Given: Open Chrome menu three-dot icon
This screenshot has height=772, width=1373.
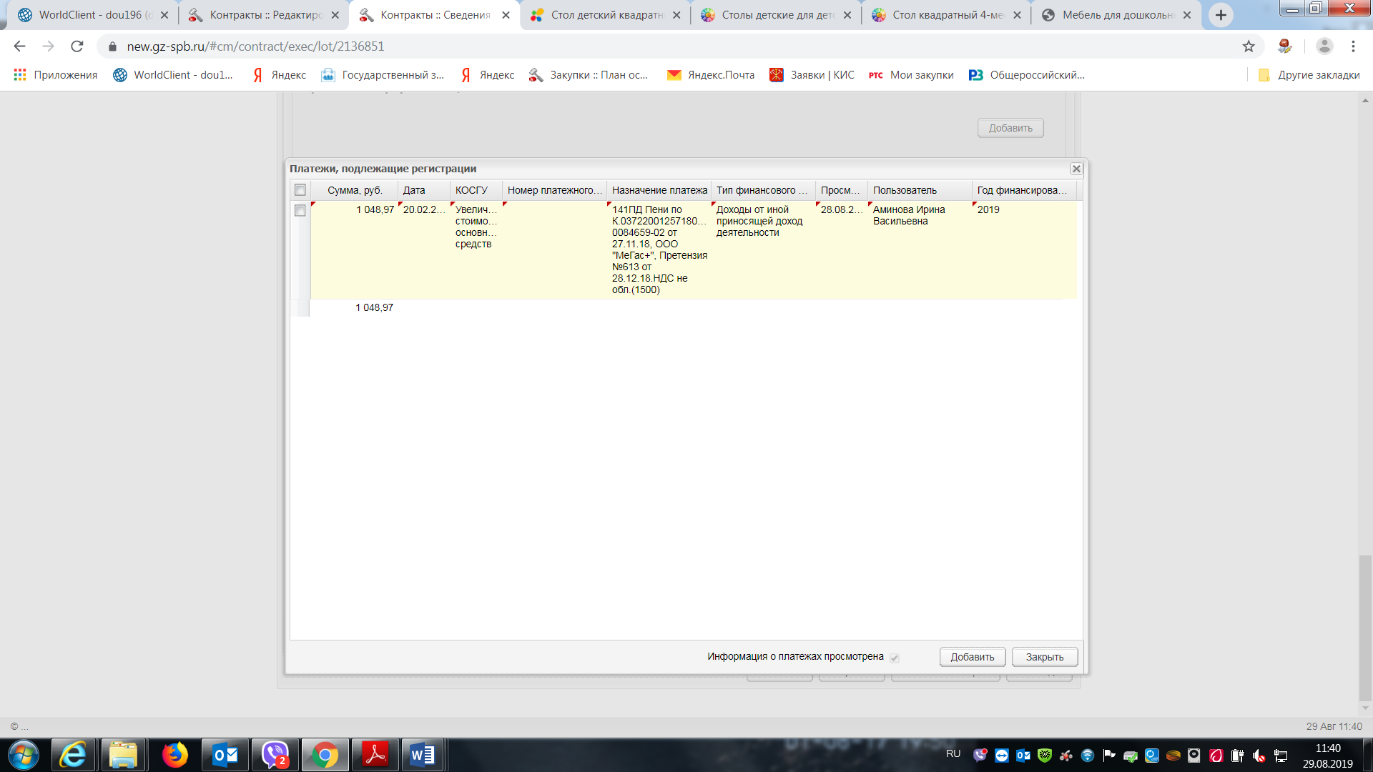Looking at the screenshot, I should 1353,46.
